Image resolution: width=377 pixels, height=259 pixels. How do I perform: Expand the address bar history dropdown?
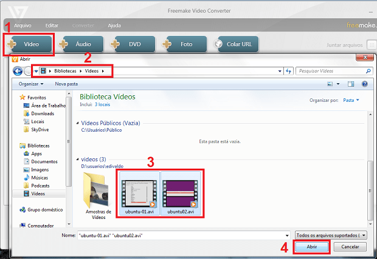point(280,71)
